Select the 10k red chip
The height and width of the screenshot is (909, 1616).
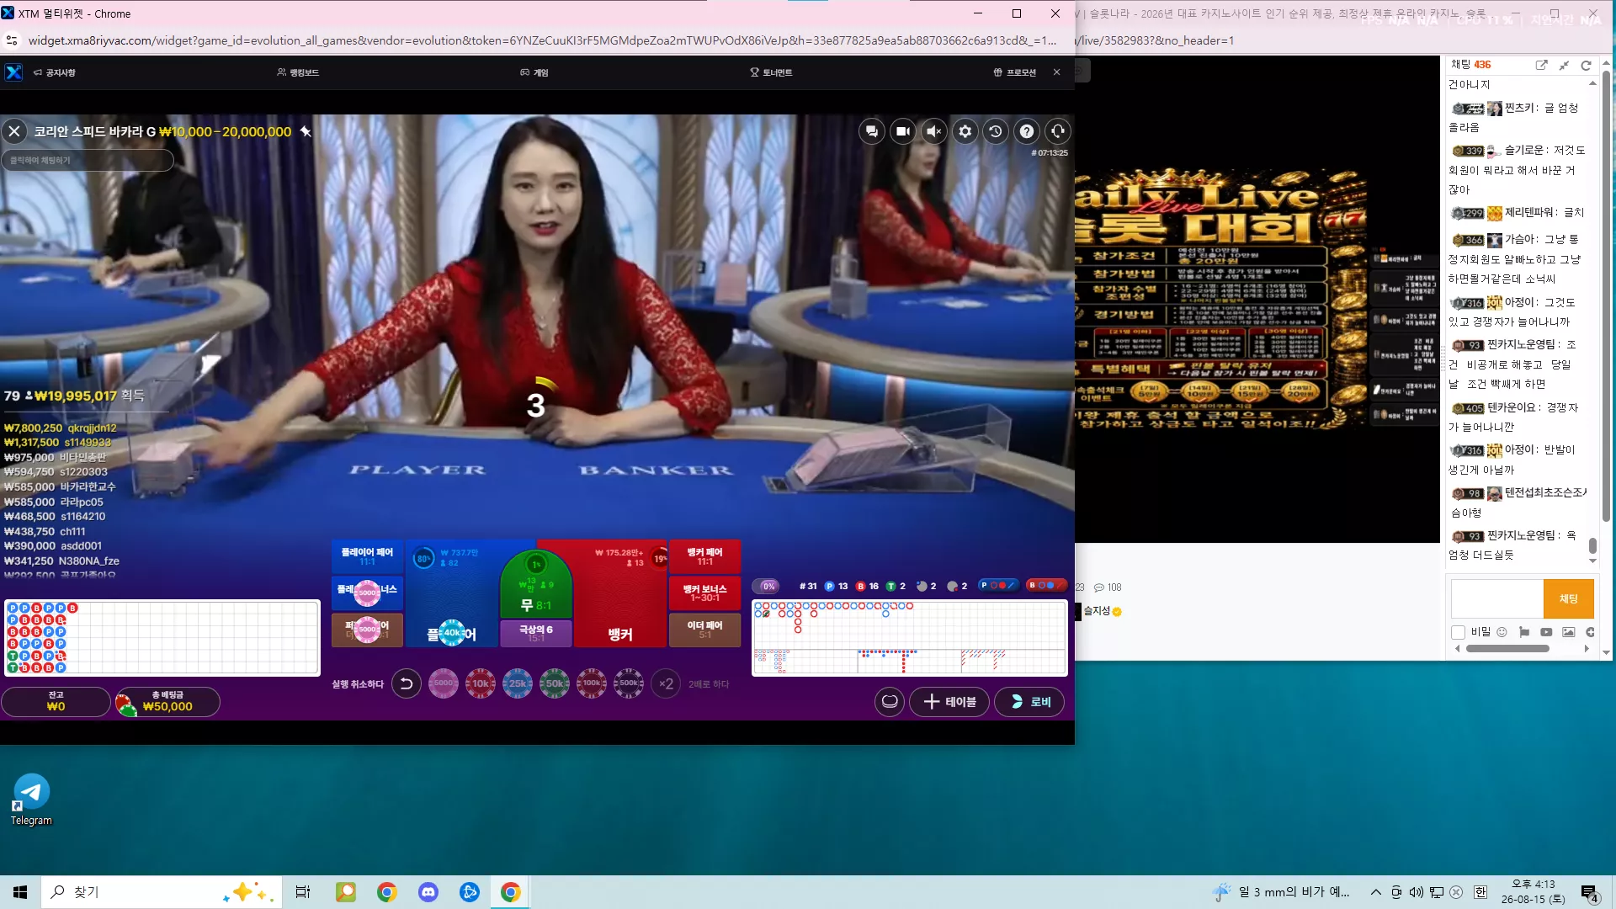tap(481, 683)
